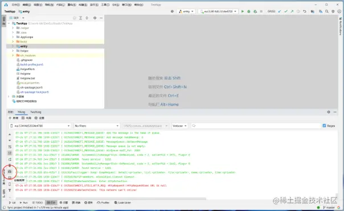
Task: Push commits with the green up-right arrow
Action: point(292,11)
